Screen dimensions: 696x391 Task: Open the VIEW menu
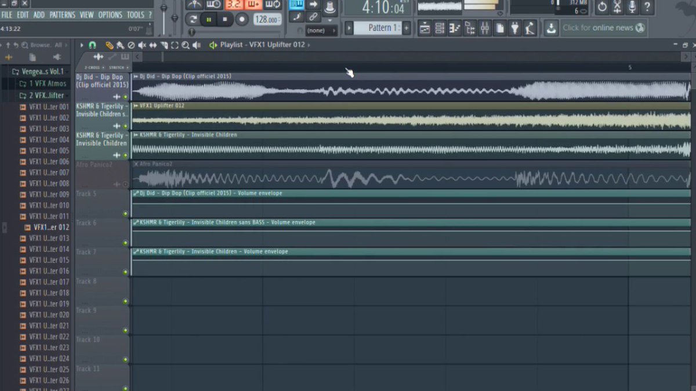(86, 14)
